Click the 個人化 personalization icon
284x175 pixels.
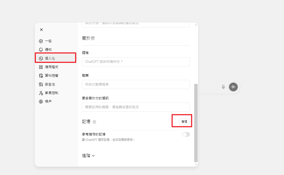pyautogui.click(x=41, y=58)
